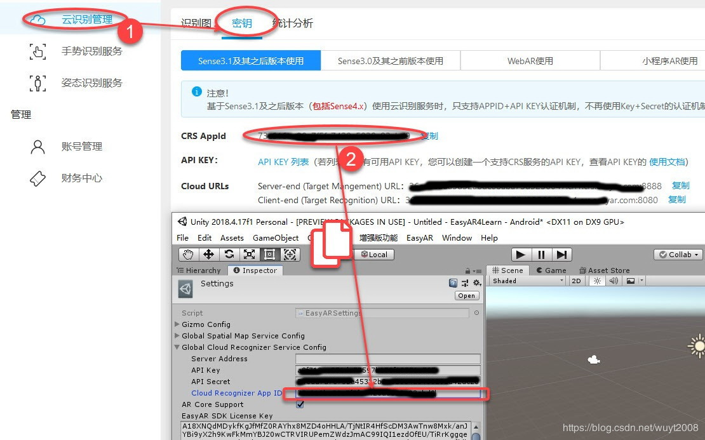The height and width of the screenshot is (440, 705).
Task: Open the Collab dropdown
Action: [678, 255]
